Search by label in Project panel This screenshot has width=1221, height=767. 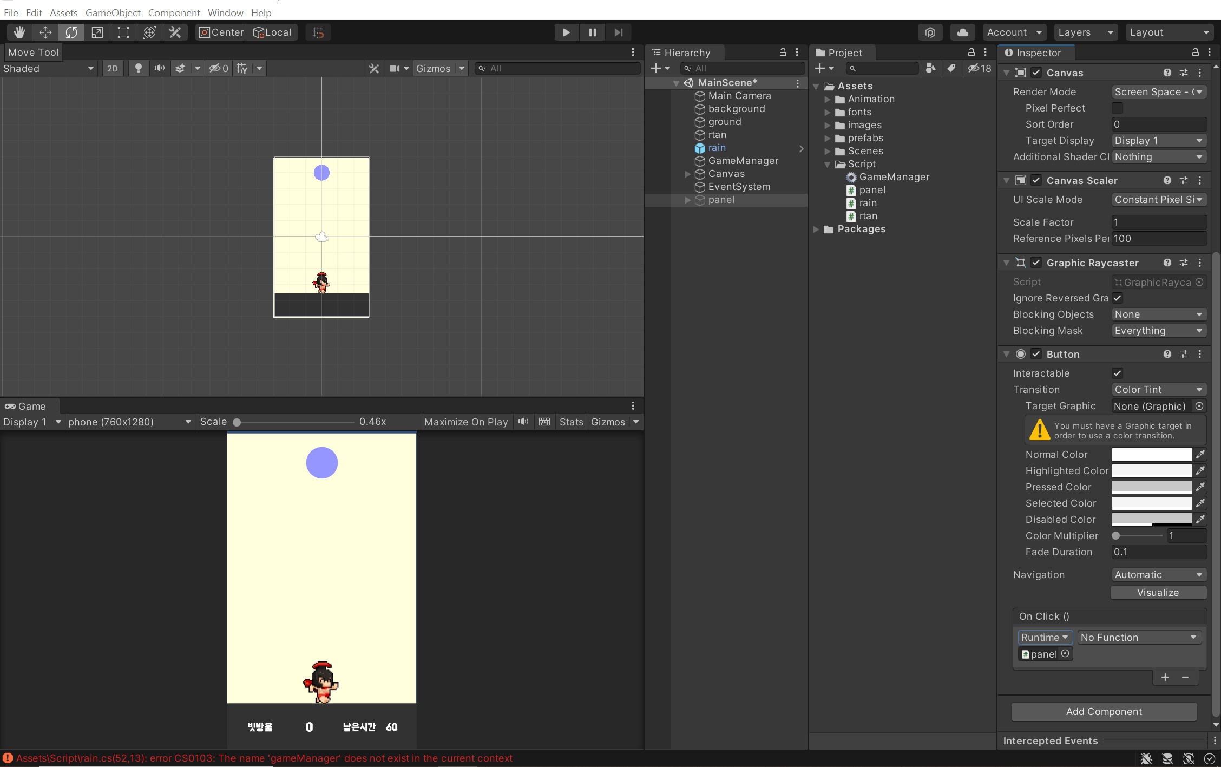pyautogui.click(x=951, y=68)
